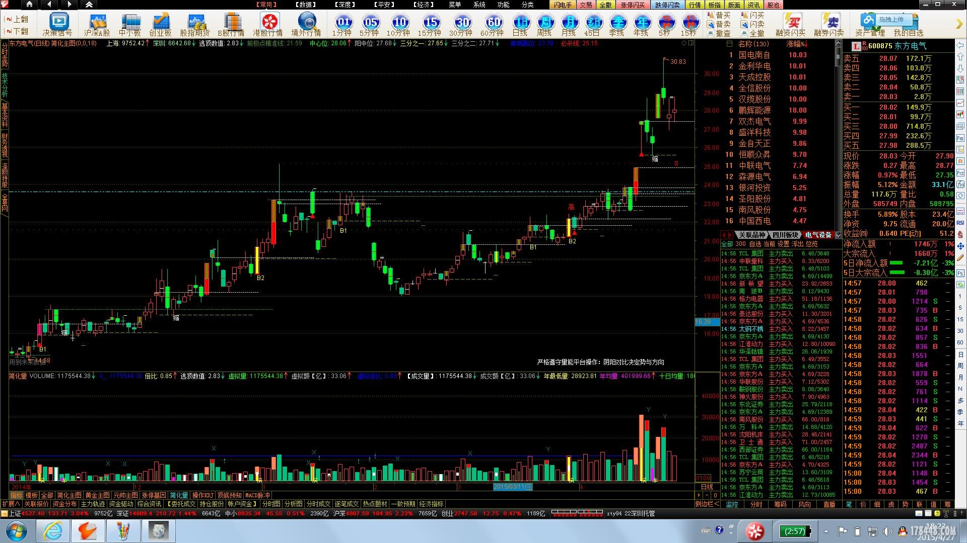Select the 资金分布 bottom tab

point(65,504)
